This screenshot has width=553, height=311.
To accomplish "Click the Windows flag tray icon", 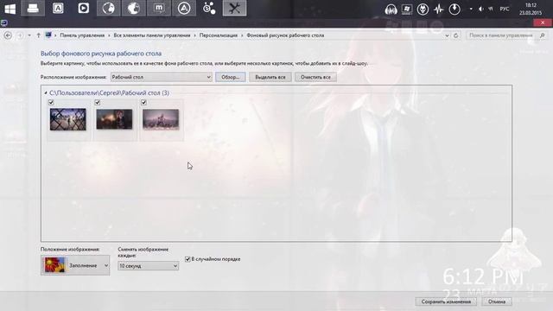I will click(x=407, y=10).
